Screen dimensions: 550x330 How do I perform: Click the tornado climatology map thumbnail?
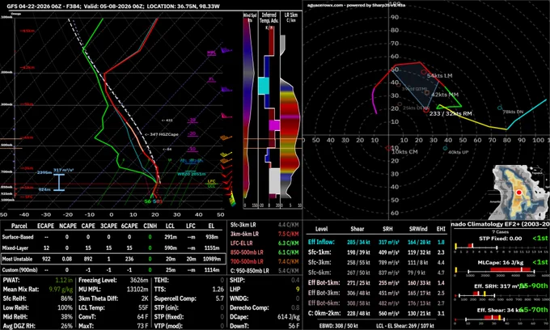pos(520,192)
